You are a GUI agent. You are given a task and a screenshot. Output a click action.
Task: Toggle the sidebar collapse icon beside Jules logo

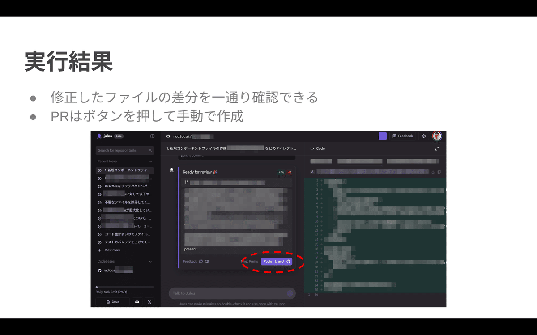click(151, 136)
